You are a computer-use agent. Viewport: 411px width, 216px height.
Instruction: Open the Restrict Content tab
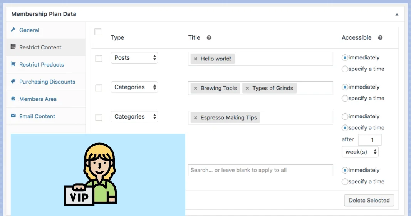[46, 47]
